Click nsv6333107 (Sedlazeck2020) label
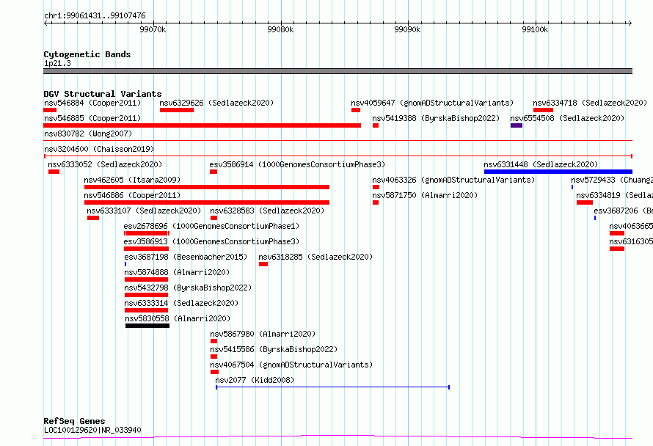 pyautogui.click(x=144, y=211)
